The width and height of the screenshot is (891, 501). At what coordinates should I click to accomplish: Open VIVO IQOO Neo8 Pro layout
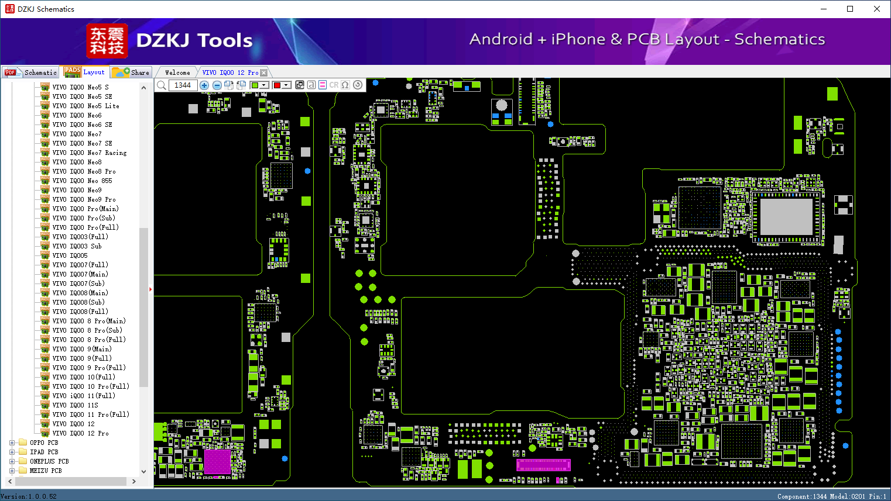tap(84, 171)
